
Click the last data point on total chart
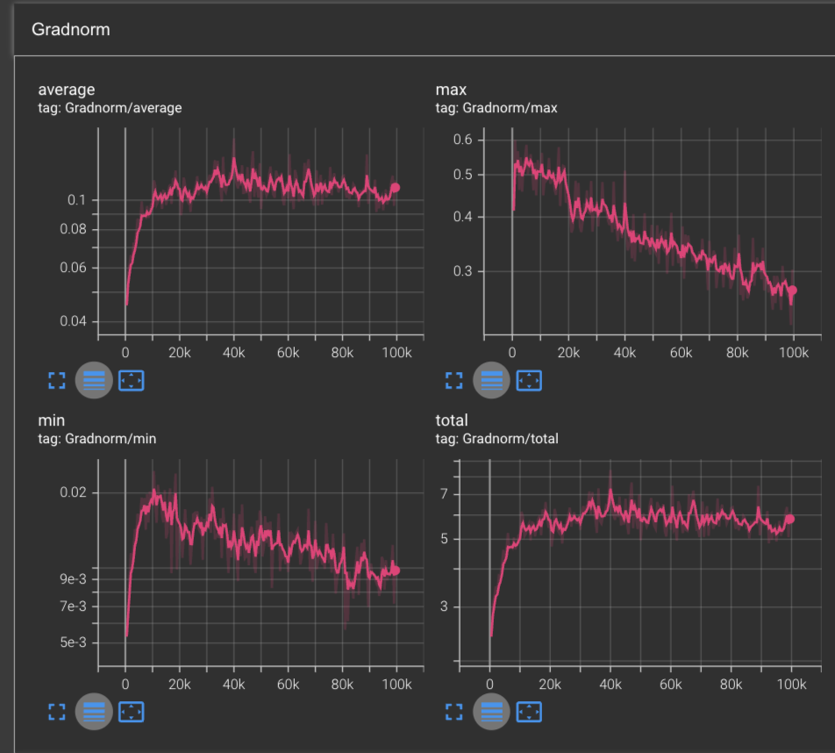[789, 519]
